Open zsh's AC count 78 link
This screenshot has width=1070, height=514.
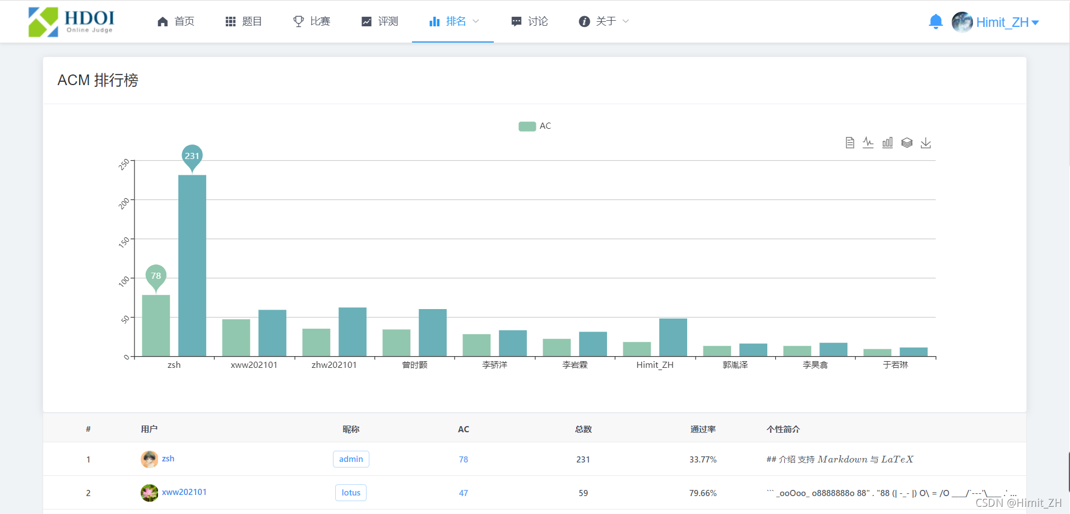tap(464, 460)
